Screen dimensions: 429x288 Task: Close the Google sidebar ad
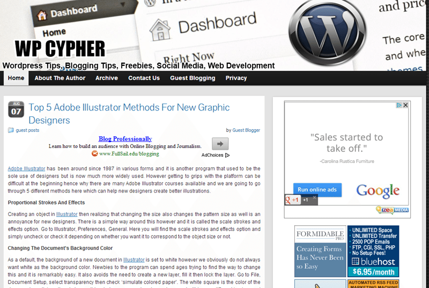[x=405, y=105]
